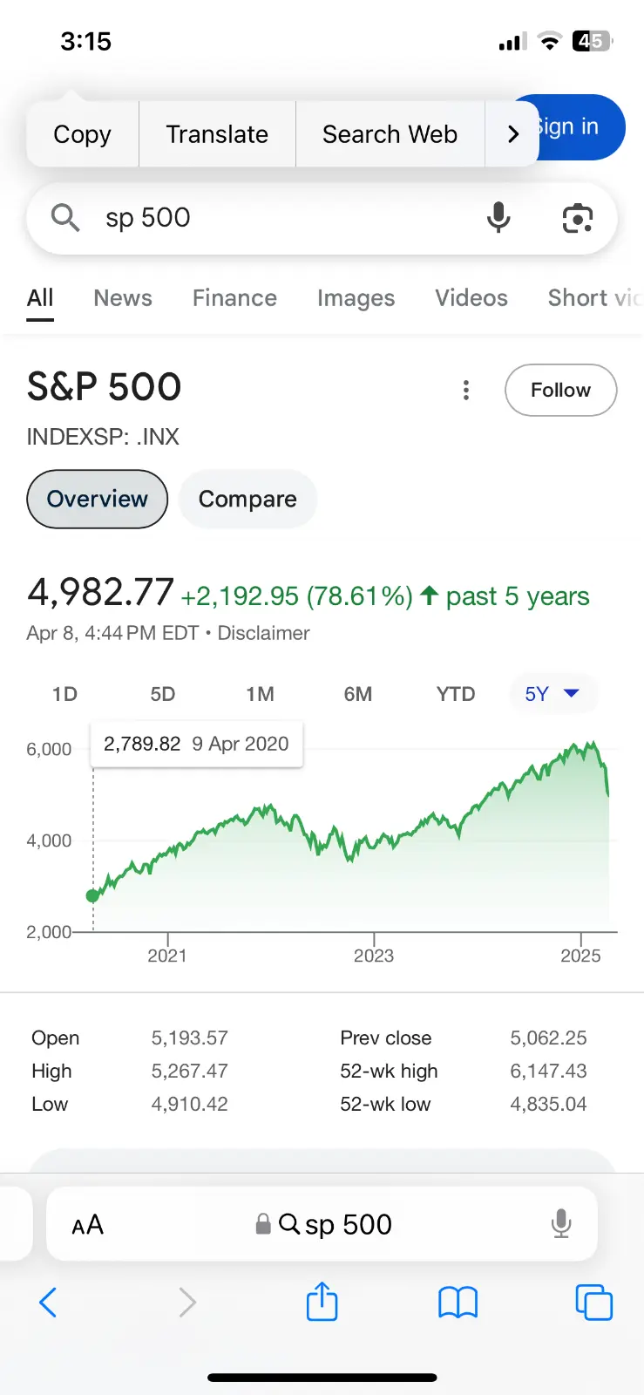Tap the voice search microphone icon
Image resolution: width=644 pixels, height=1395 pixels.
(x=498, y=217)
